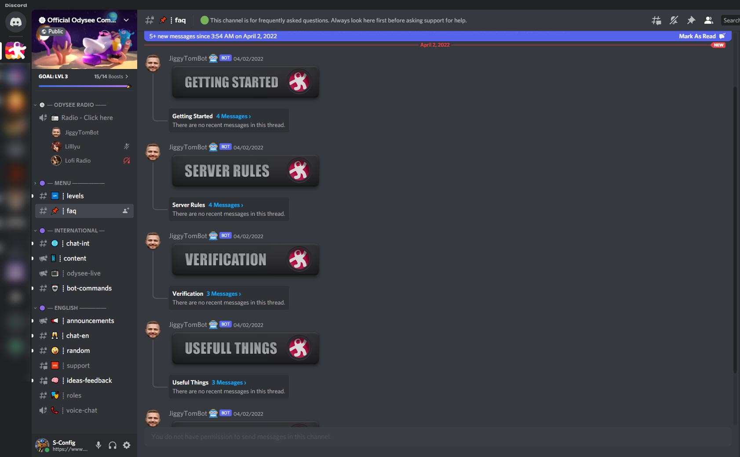Screen dimensions: 740x457
Task: Click the faq channel title in header
Action: tap(180, 20)
